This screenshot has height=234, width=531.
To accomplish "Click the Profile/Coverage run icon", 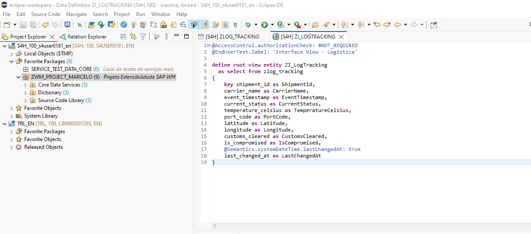I will click(280, 25).
